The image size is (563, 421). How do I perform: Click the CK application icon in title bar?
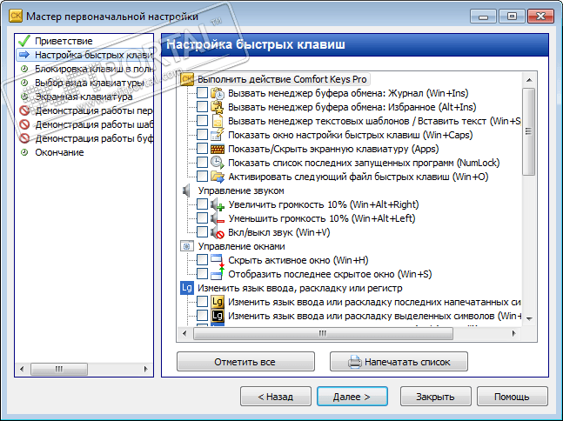[x=16, y=16]
